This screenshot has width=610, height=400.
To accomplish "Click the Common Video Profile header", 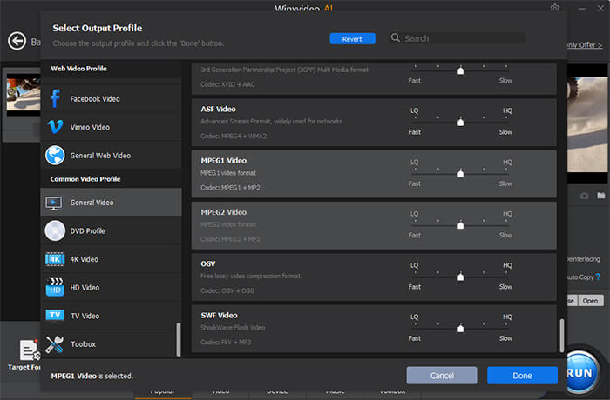I will [x=85, y=179].
